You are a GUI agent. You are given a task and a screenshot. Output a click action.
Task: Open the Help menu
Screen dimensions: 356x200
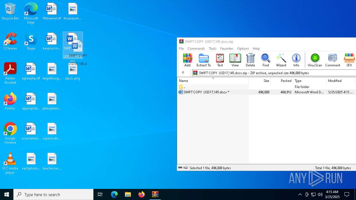point(256,48)
